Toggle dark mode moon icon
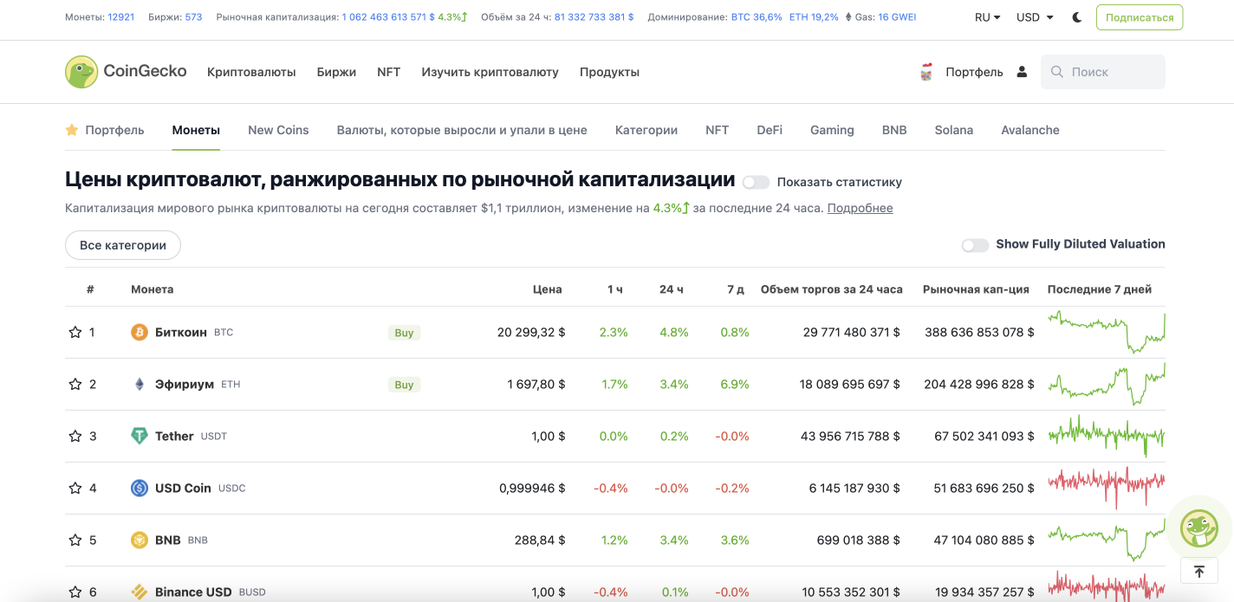 [1077, 17]
